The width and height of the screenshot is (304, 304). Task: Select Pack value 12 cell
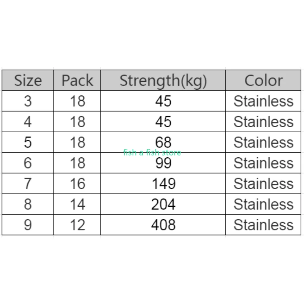77,225
